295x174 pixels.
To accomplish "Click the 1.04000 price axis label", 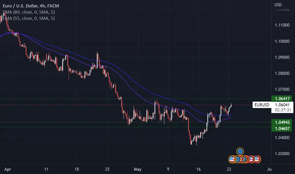I will point(282,138).
